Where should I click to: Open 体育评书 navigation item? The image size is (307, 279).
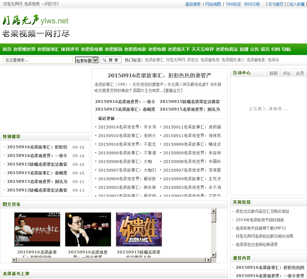pyautogui.click(x=70, y=49)
